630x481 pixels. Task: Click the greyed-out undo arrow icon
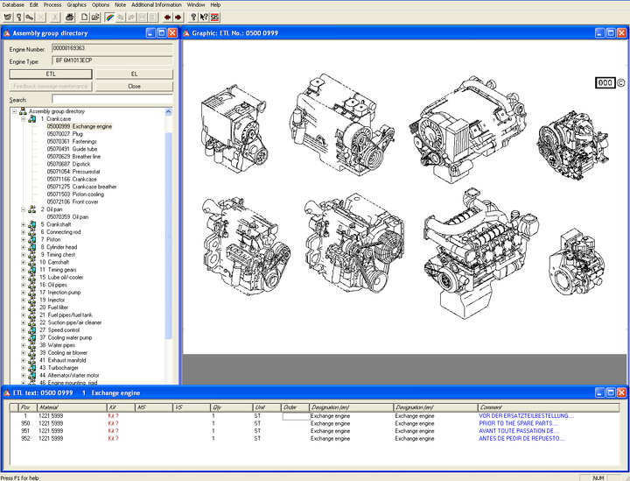tap(121, 17)
